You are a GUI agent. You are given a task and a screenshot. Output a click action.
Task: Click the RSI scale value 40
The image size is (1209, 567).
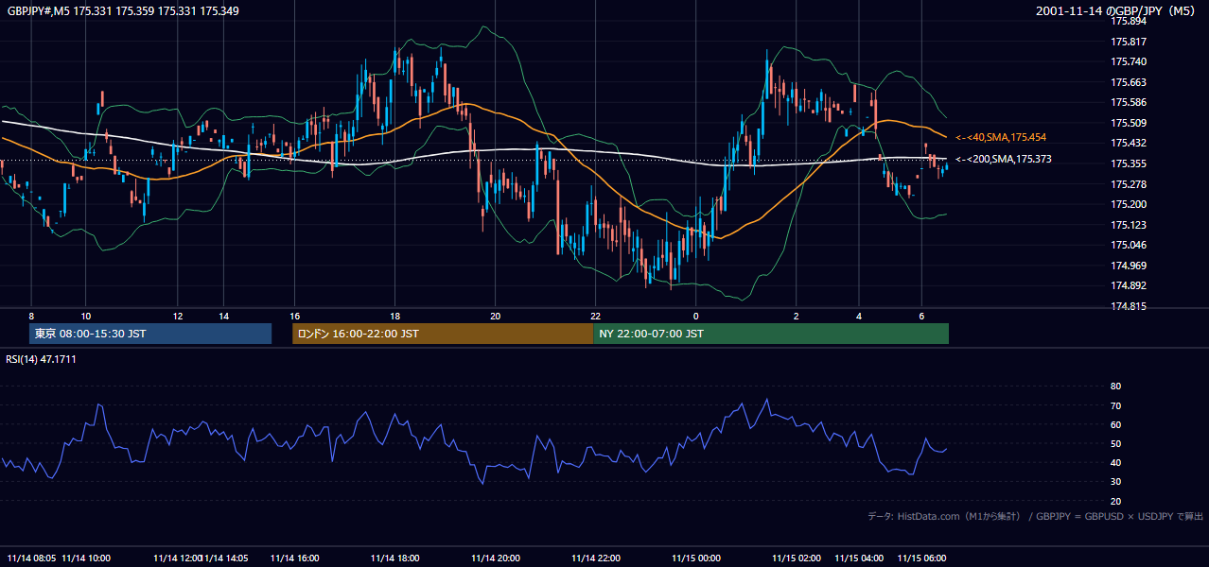tap(1115, 463)
